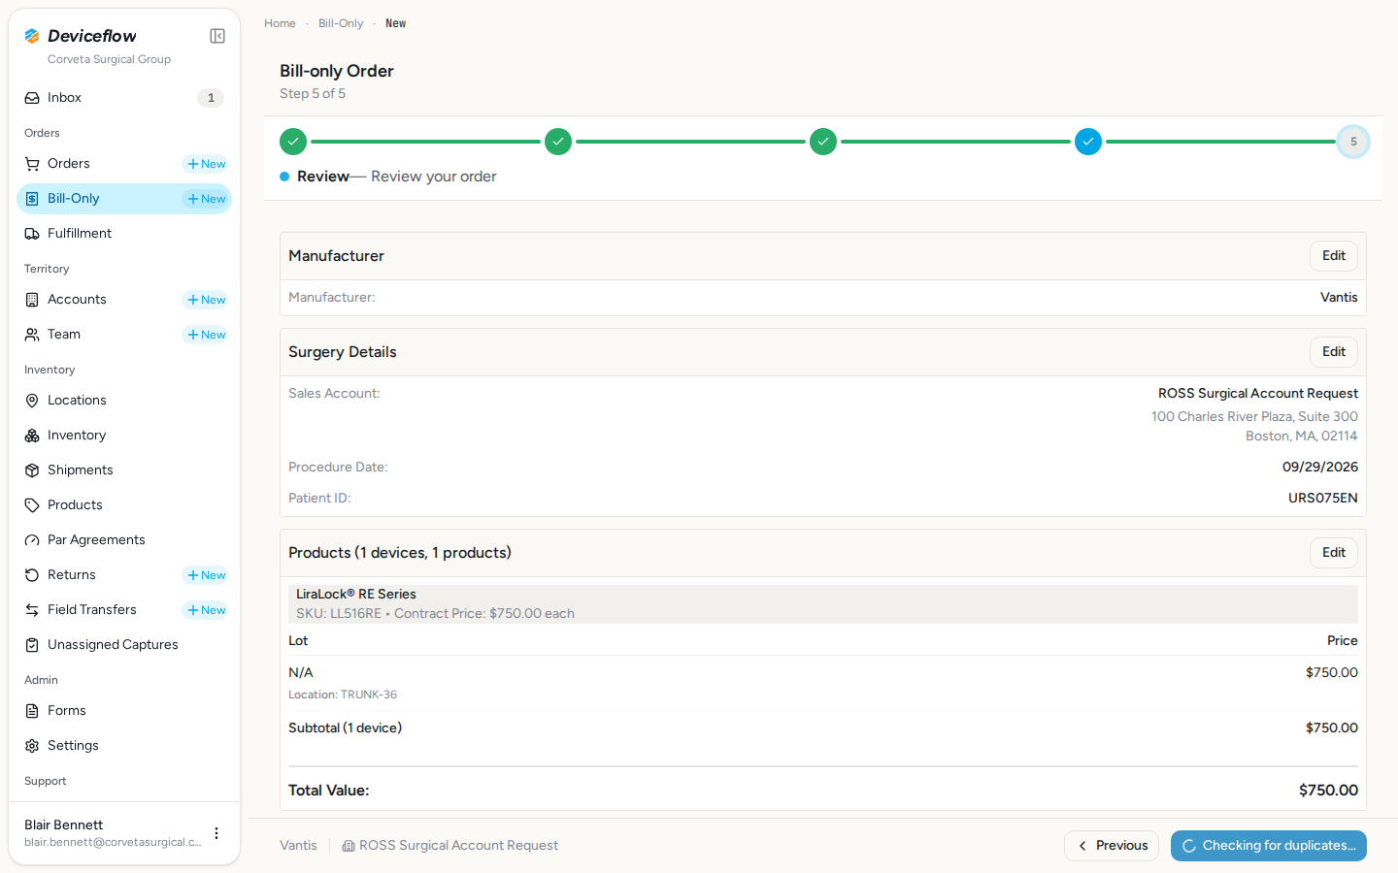The height and width of the screenshot is (873, 1398).
Task: Click the Unassigned Captures clipboard icon
Action: point(32,645)
